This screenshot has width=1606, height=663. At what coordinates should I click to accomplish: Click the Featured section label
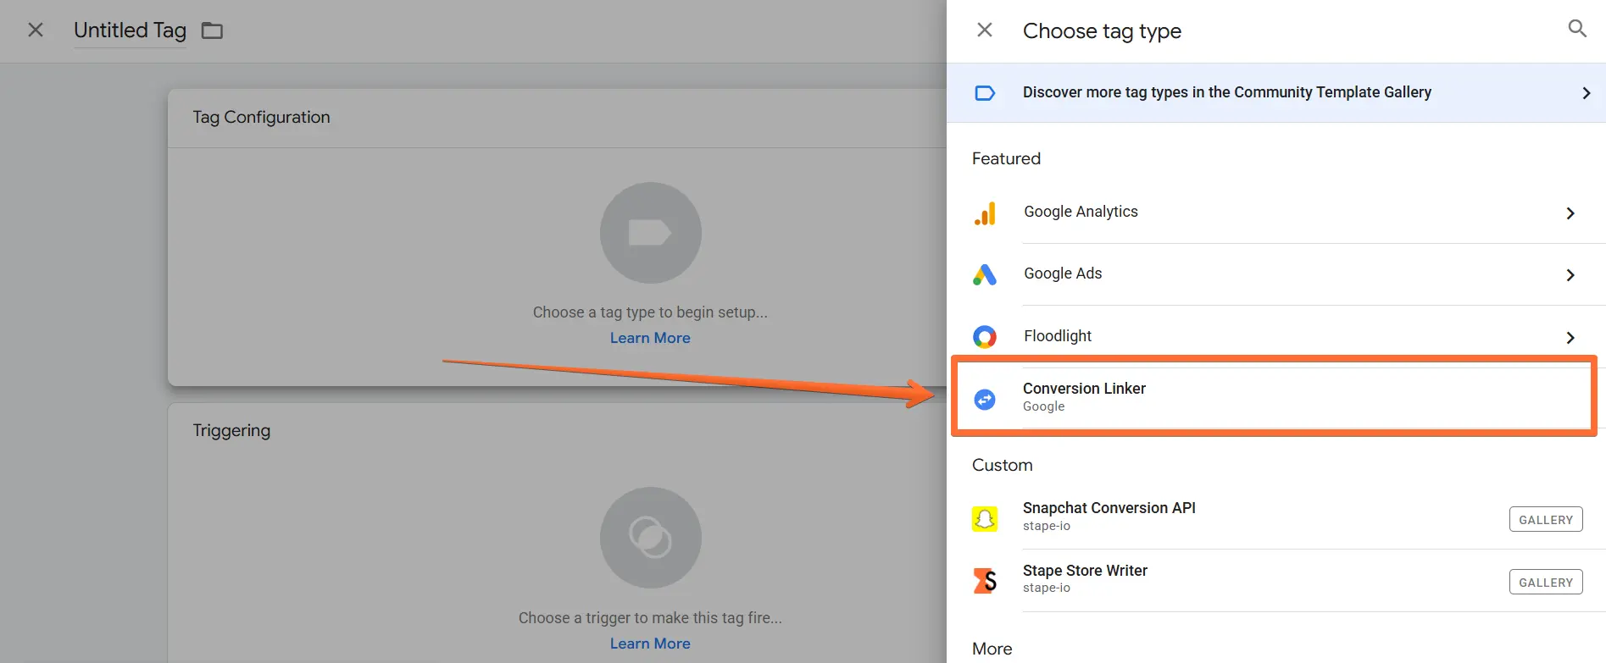point(1006,159)
